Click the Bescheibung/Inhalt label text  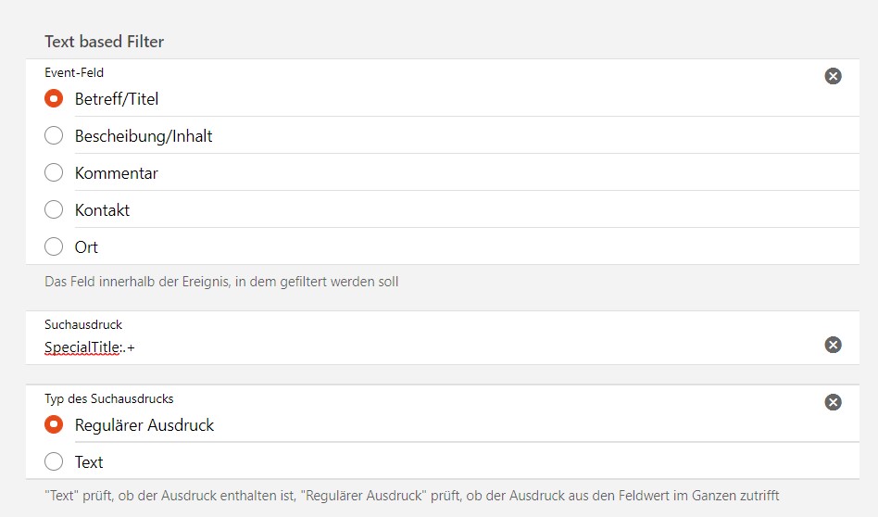[x=144, y=136]
